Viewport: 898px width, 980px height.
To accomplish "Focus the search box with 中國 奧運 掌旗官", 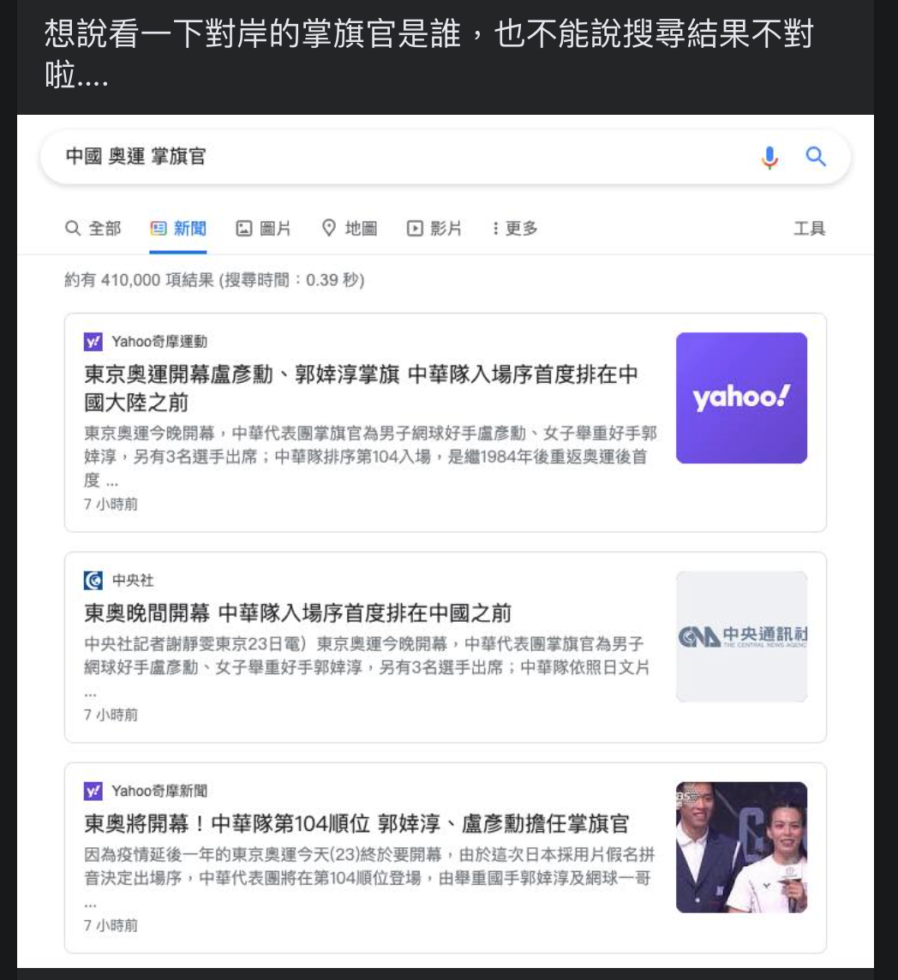I will [x=446, y=157].
